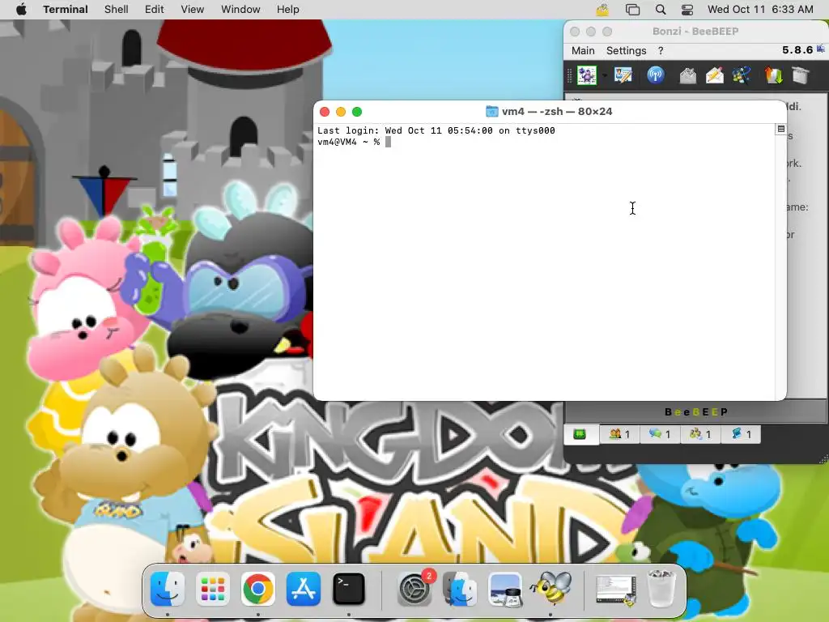Click the small icon beside version 5.8.6

click(x=821, y=49)
